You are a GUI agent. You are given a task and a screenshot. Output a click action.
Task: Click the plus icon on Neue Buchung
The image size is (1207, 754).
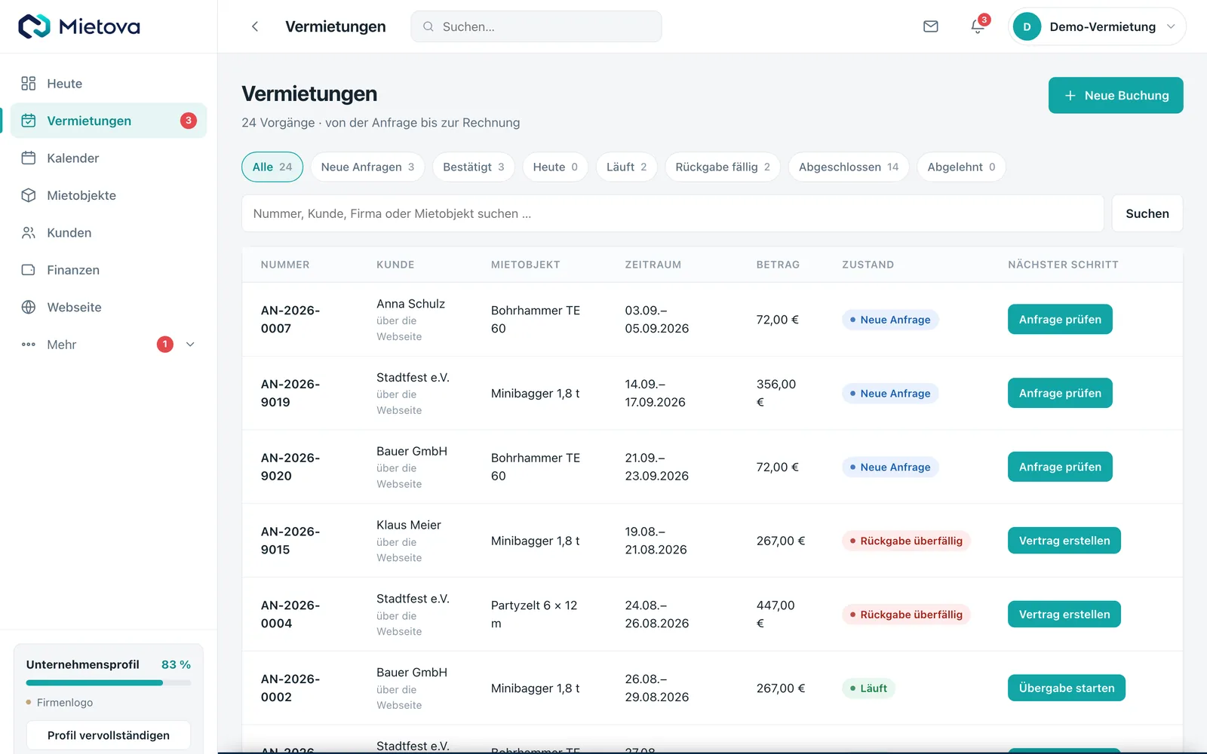click(1070, 96)
